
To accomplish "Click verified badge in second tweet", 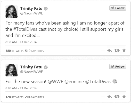I will pos(46,67).
